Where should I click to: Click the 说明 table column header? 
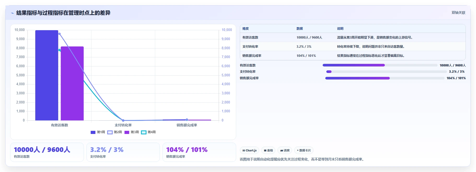pos(340,29)
